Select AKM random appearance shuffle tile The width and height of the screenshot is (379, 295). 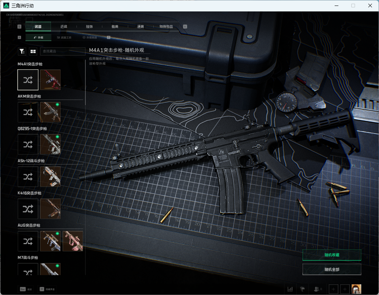(28, 112)
